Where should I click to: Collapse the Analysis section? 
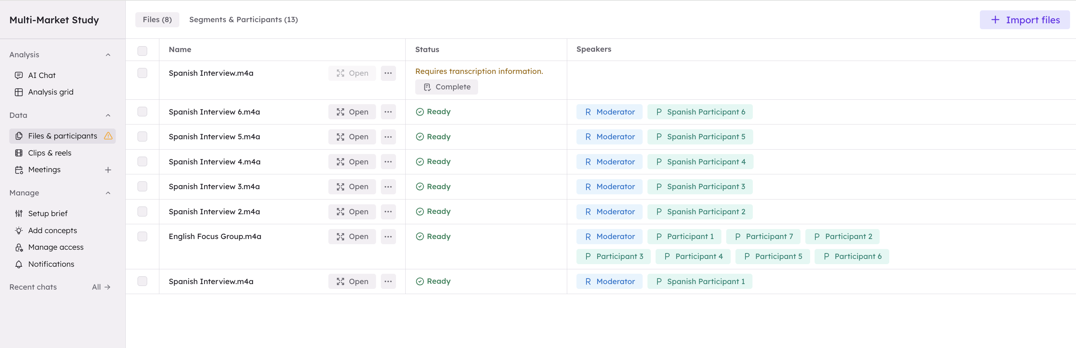(x=108, y=55)
